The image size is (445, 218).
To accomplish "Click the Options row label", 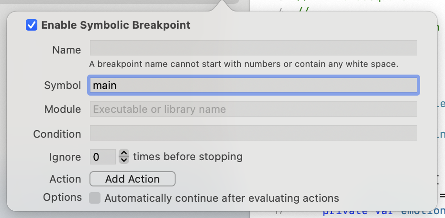I will [62, 197].
